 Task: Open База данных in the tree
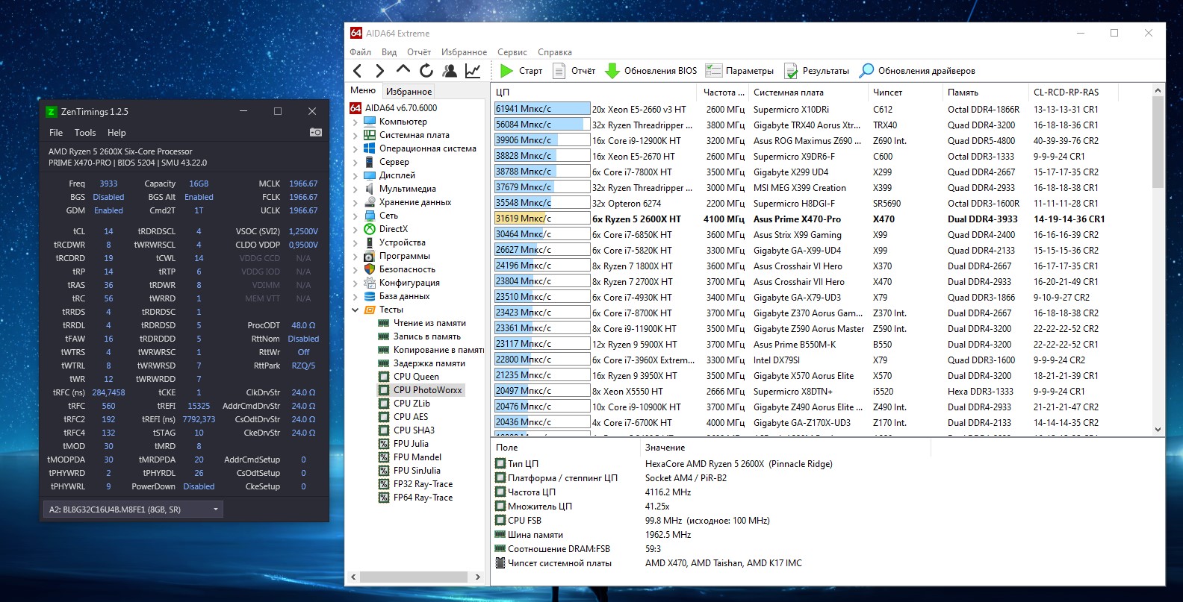point(405,296)
